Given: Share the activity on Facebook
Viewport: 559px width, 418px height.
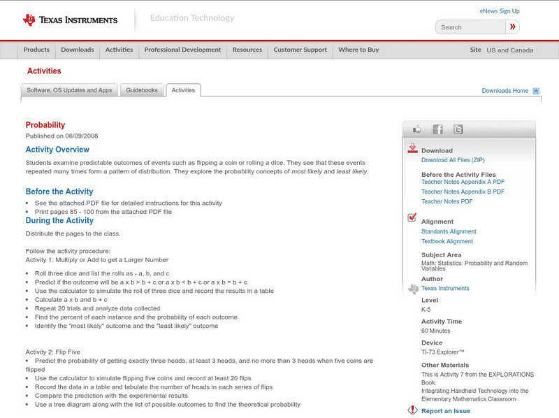Looking at the screenshot, I should click(x=438, y=129).
